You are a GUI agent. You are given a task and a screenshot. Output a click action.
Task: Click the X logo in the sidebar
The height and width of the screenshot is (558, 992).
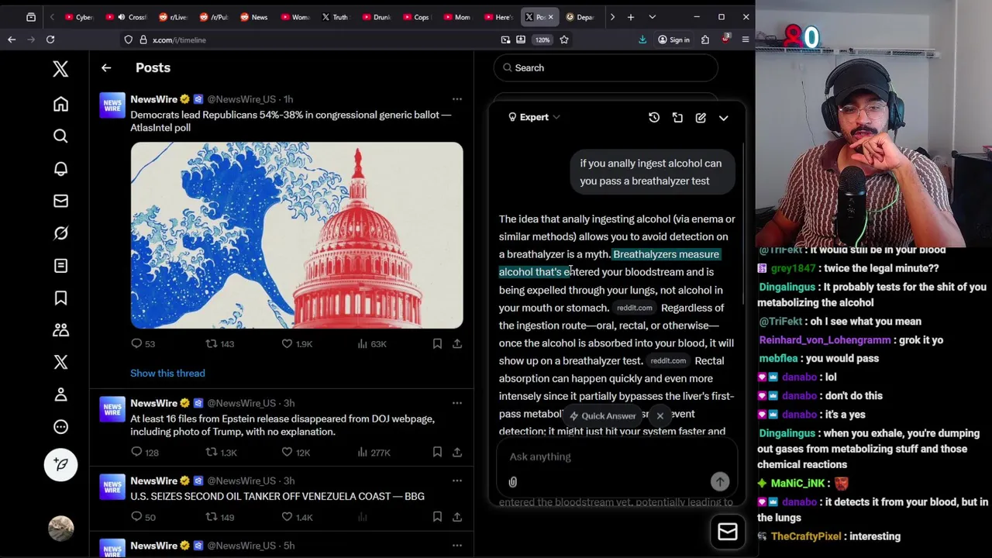(60, 68)
